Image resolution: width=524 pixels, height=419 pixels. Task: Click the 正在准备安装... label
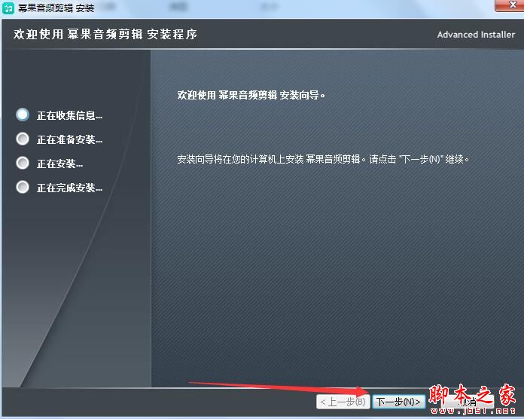[69, 139]
